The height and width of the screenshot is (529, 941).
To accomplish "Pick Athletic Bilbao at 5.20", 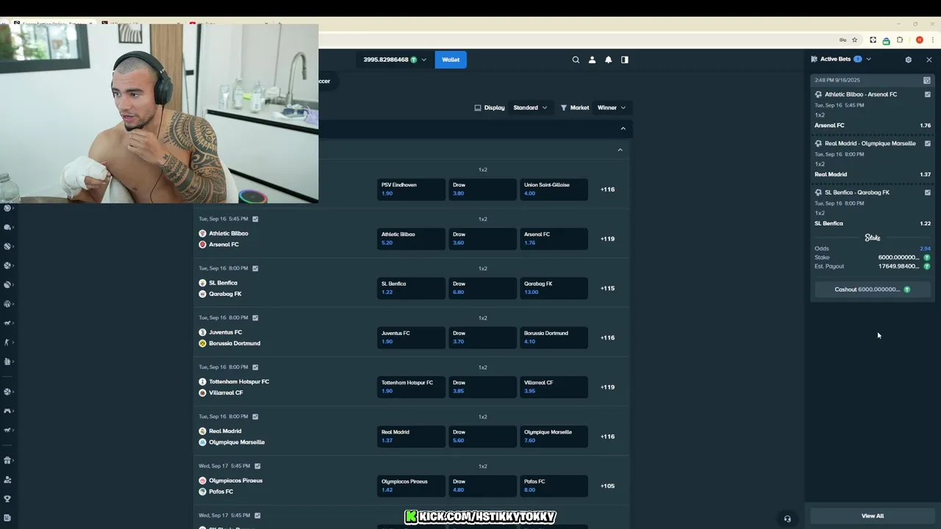I will coord(411,239).
